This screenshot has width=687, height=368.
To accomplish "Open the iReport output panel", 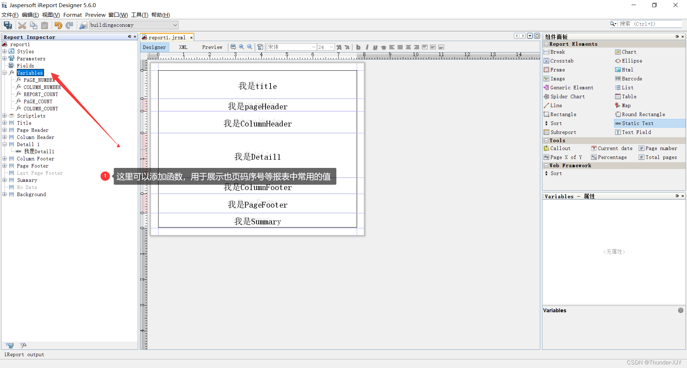I will [24, 354].
